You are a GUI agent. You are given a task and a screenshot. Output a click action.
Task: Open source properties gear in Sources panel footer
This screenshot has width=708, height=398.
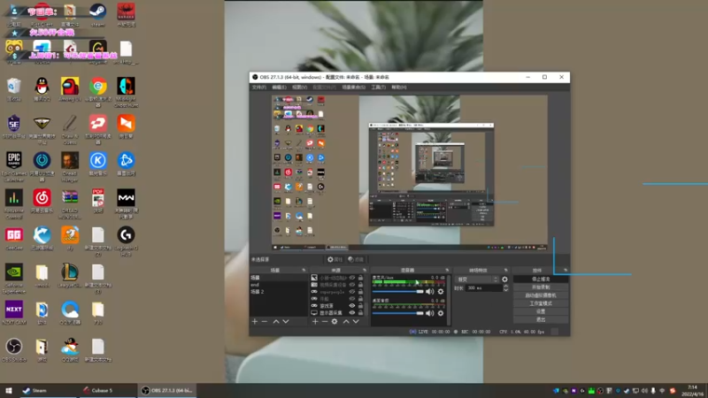pos(335,321)
